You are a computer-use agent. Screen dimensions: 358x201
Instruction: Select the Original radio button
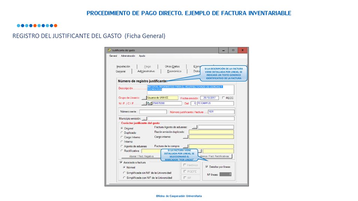pos(122,128)
